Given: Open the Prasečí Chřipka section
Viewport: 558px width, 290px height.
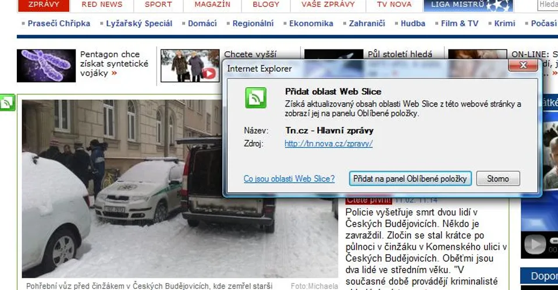Looking at the screenshot, I should pos(59,23).
